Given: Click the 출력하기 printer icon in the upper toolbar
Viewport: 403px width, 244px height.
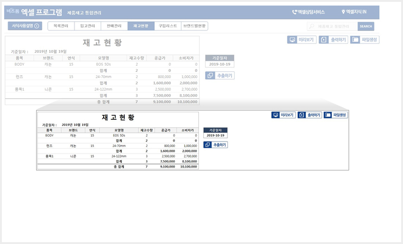Looking at the screenshot, I should 324,40.
